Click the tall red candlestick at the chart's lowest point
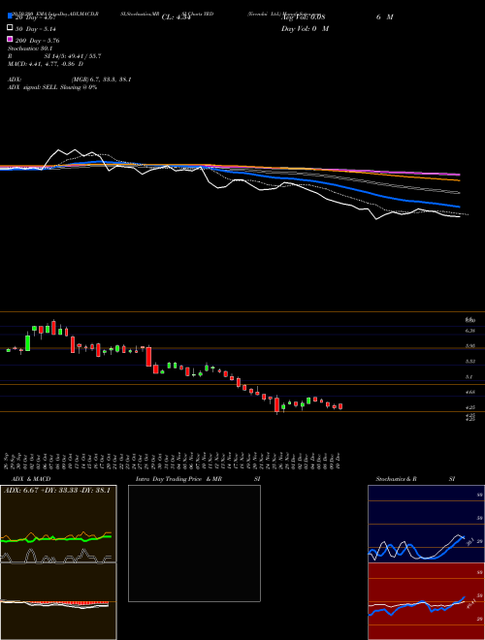 click(x=276, y=404)
